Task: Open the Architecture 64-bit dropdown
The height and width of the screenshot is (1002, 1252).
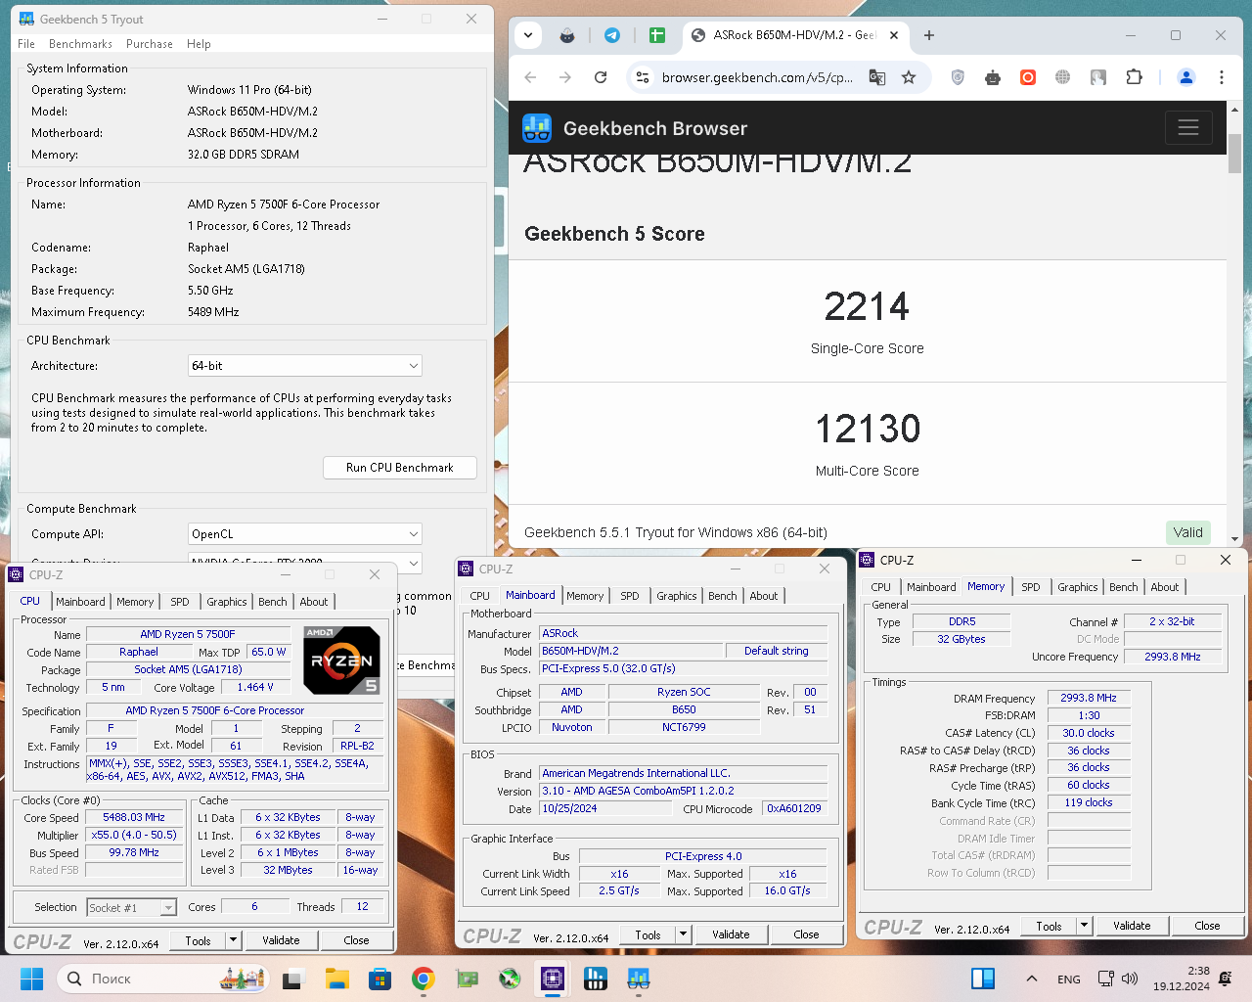Action: 305,366
